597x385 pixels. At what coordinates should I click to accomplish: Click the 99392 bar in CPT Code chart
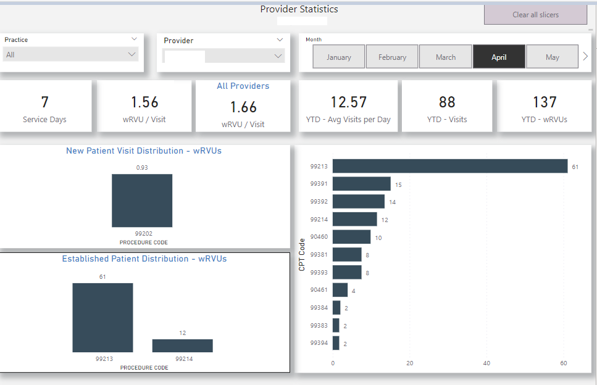pos(359,202)
